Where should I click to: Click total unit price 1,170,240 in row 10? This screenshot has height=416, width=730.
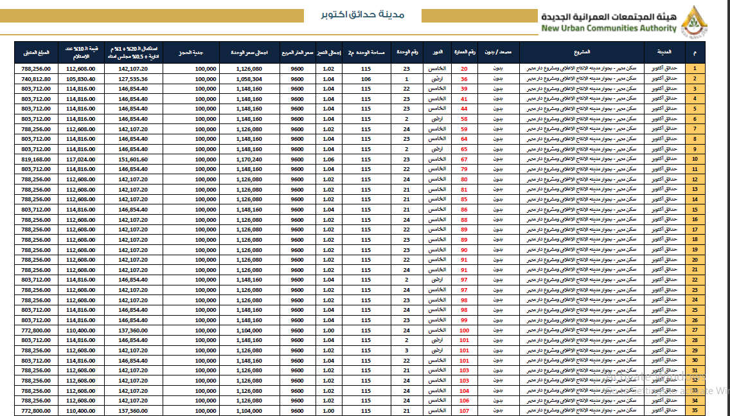249,159
